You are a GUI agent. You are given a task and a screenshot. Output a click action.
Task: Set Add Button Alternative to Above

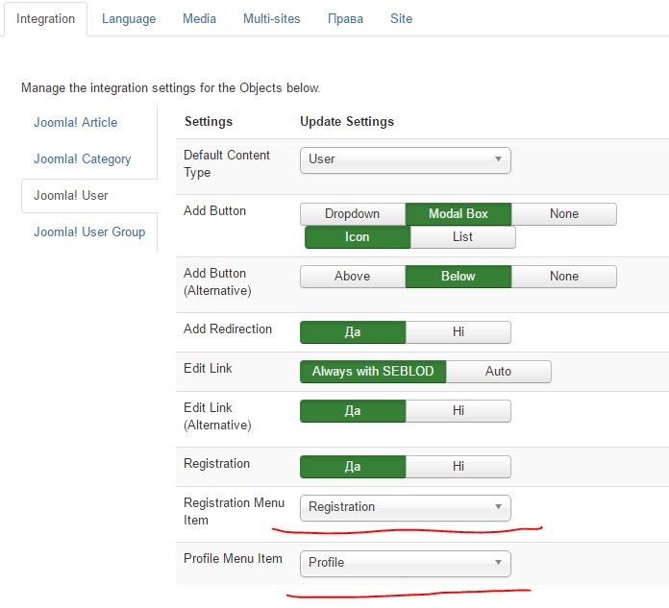353,277
